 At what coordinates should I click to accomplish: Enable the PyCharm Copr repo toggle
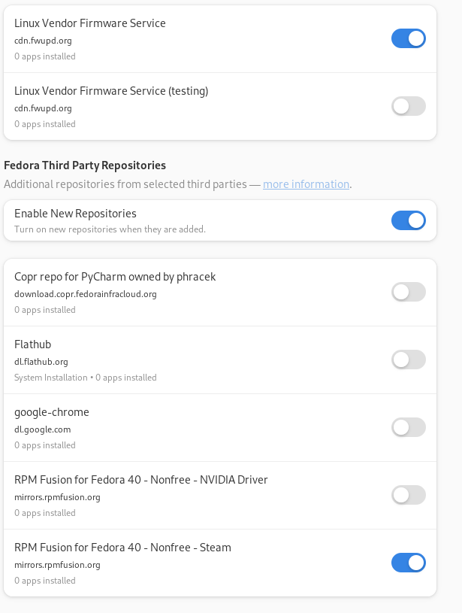click(408, 292)
